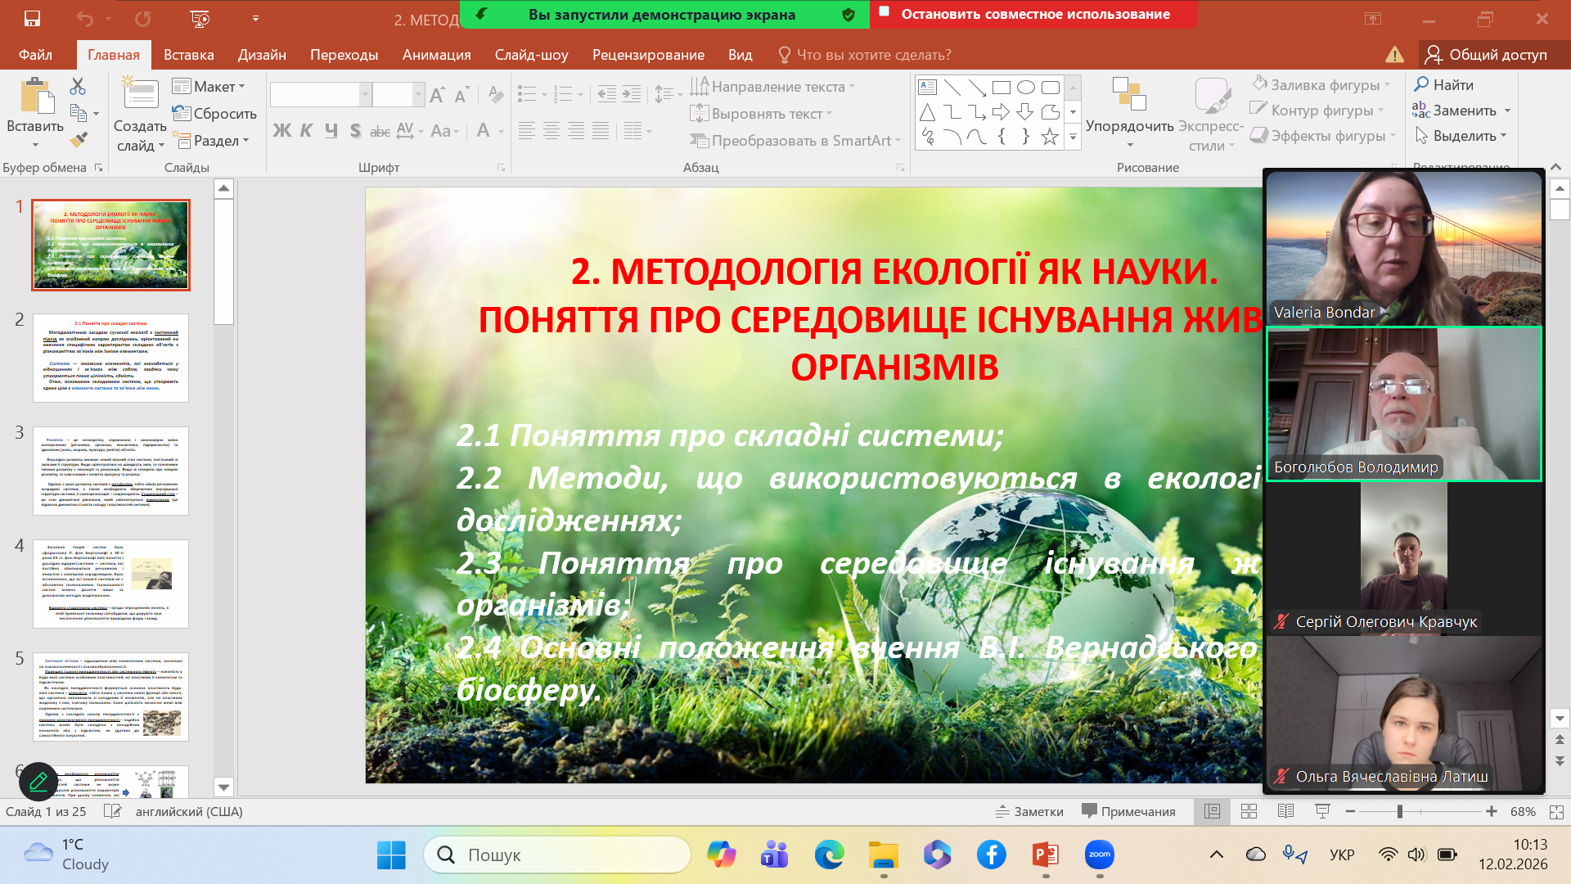Click the Reading View icon
The height and width of the screenshot is (884, 1571).
(1285, 811)
